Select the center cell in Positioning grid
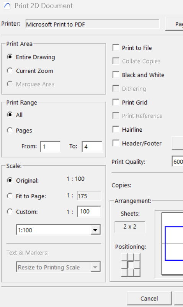The image size is (183, 307). point(131,265)
